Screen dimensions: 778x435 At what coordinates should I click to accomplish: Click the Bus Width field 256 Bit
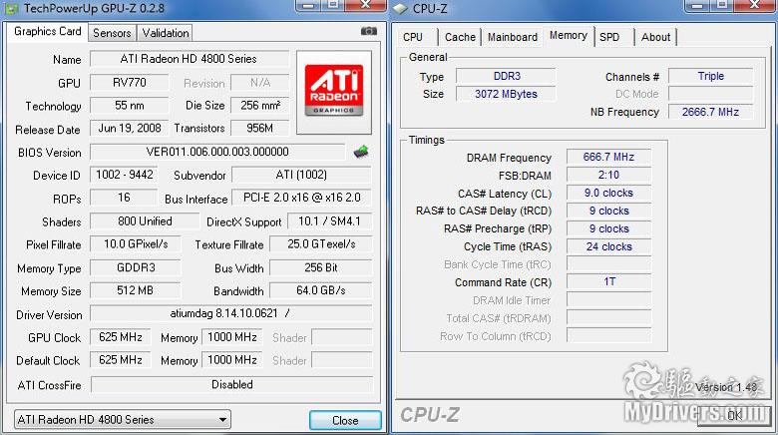321,267
